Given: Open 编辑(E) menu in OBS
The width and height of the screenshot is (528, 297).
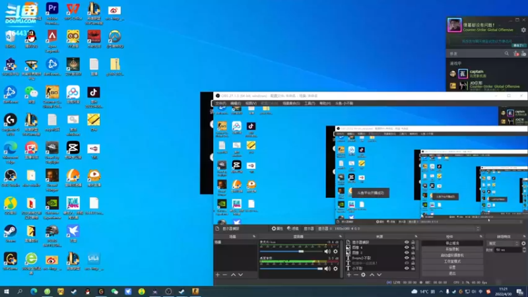Looking at the screenshot, I should (236, 104).
